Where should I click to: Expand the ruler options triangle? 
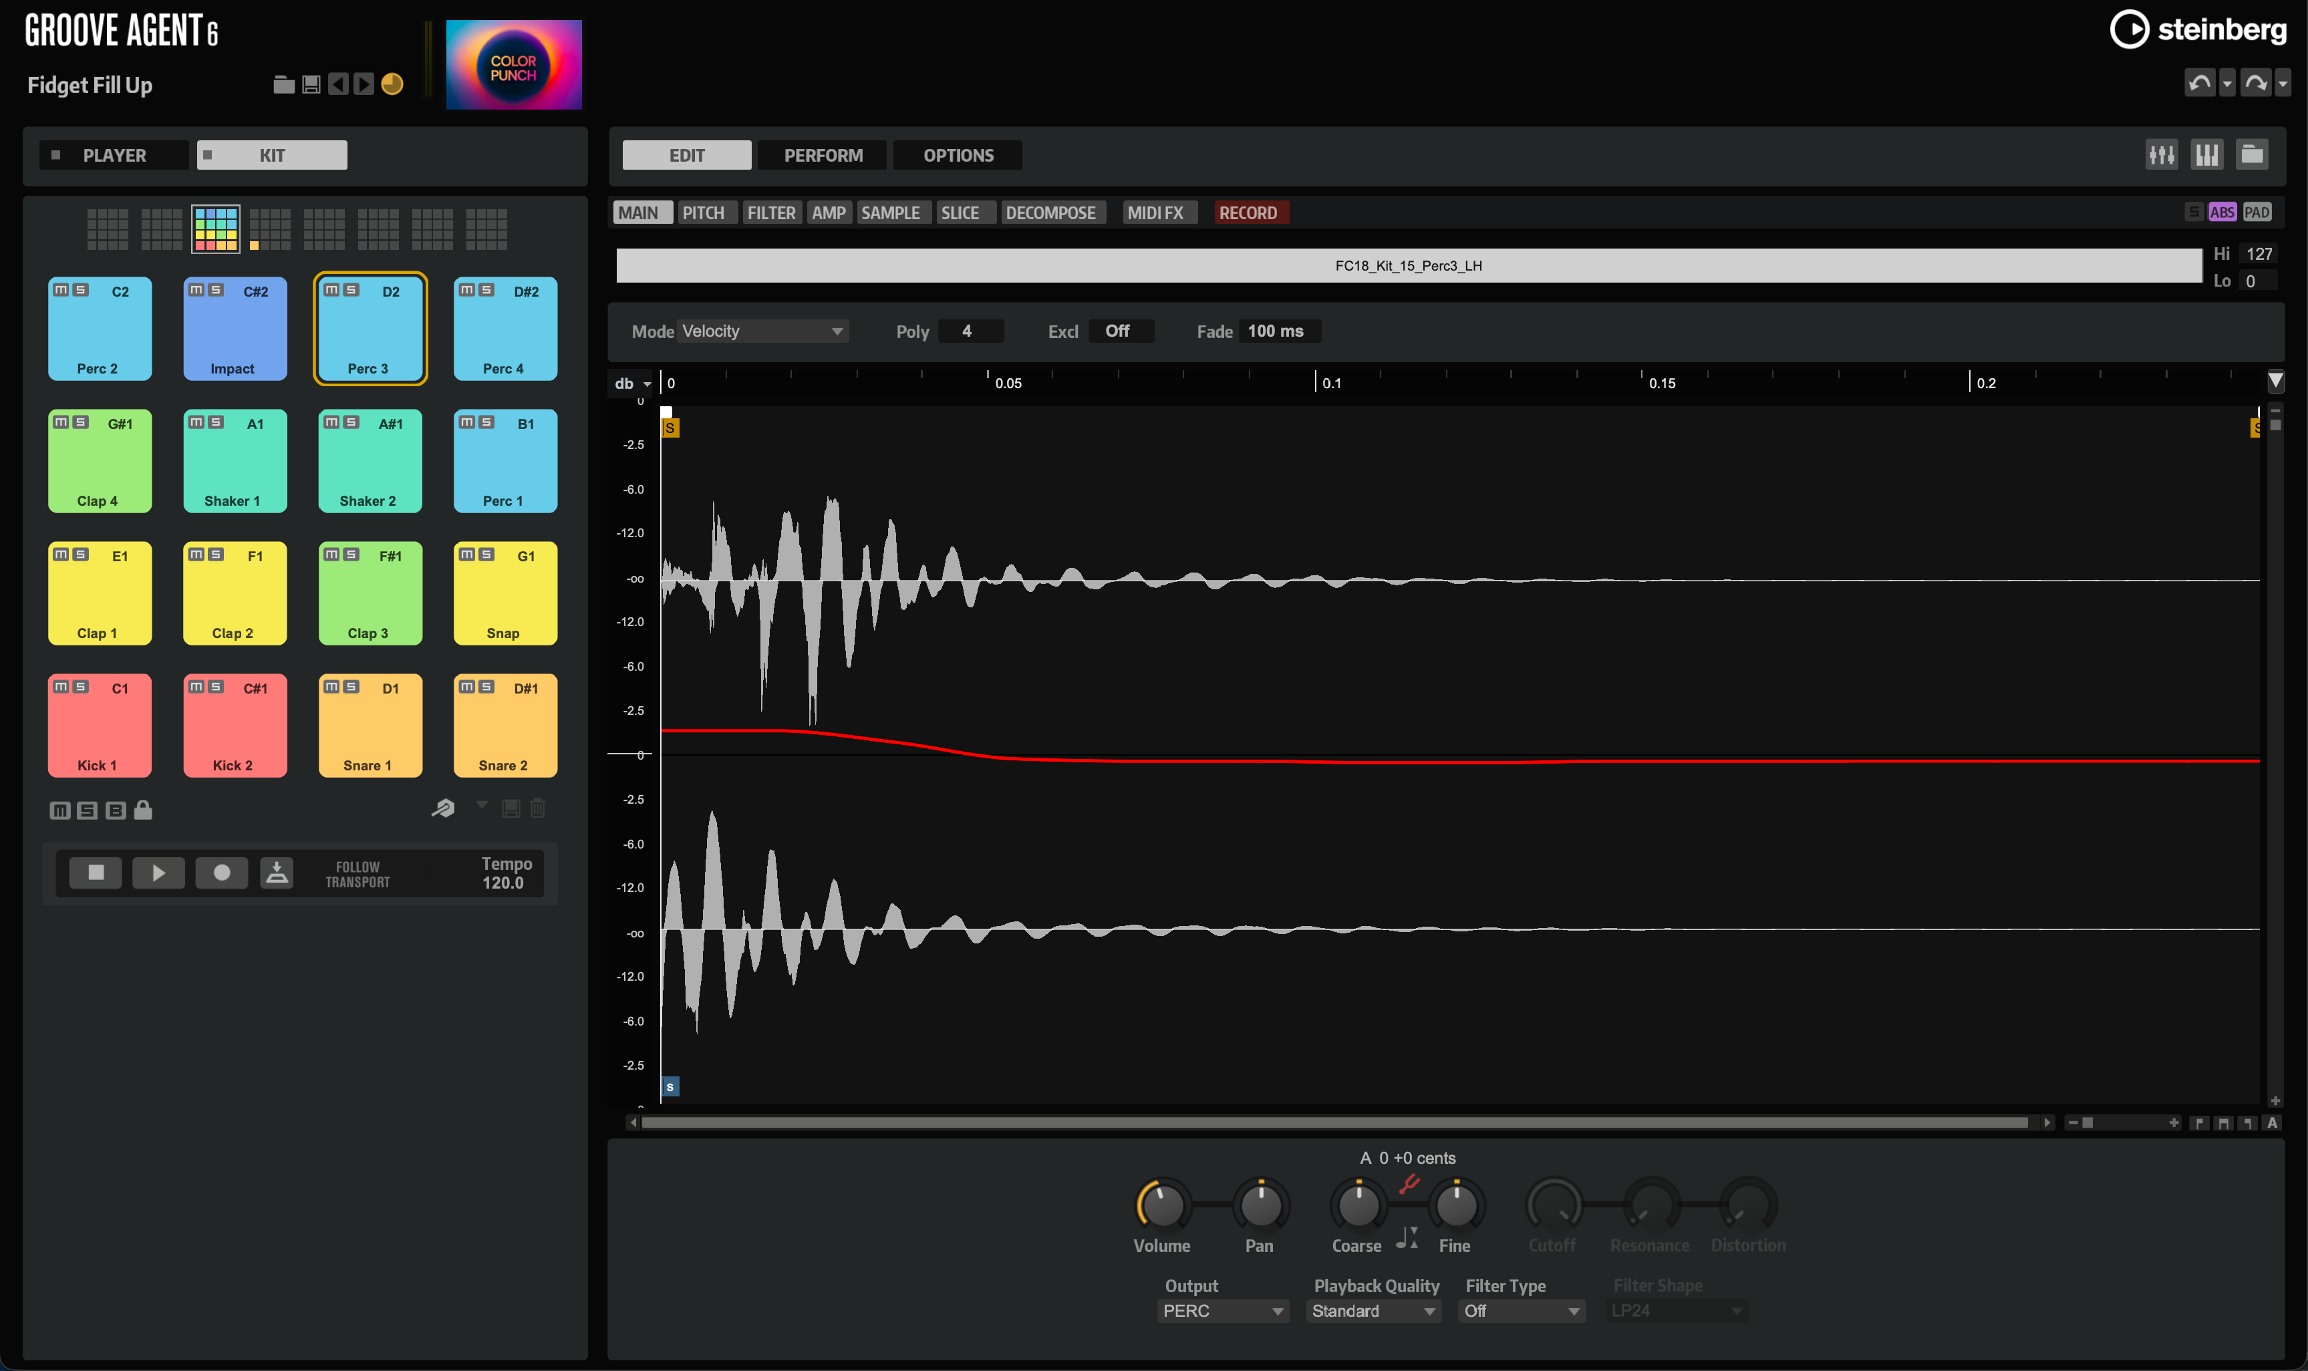click(2276, 381)
